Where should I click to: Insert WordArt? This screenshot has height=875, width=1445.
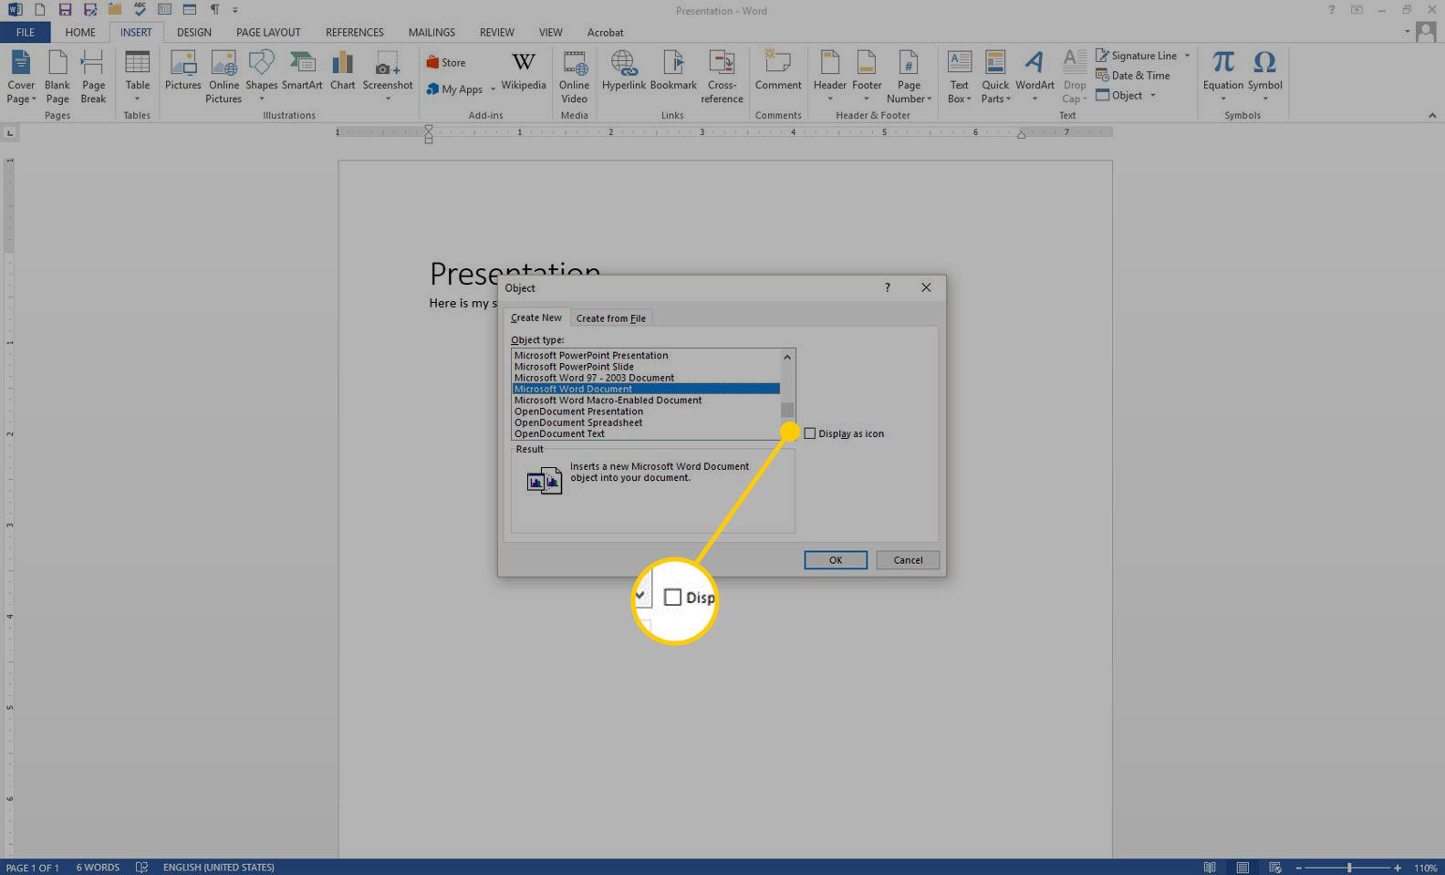[x=1034, y=77]
